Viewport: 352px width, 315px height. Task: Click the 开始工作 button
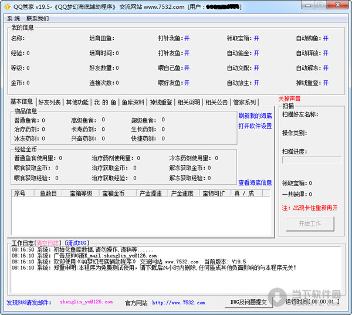[310, 223]
